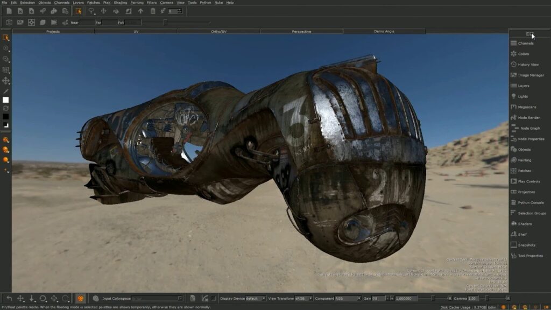Open the Patches palette

pos(524,171)
